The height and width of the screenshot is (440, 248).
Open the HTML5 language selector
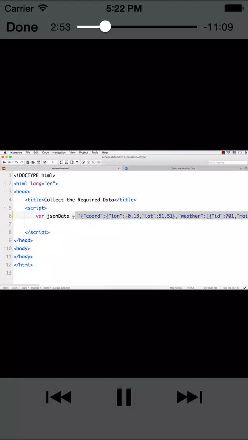[x=190, y=288]
